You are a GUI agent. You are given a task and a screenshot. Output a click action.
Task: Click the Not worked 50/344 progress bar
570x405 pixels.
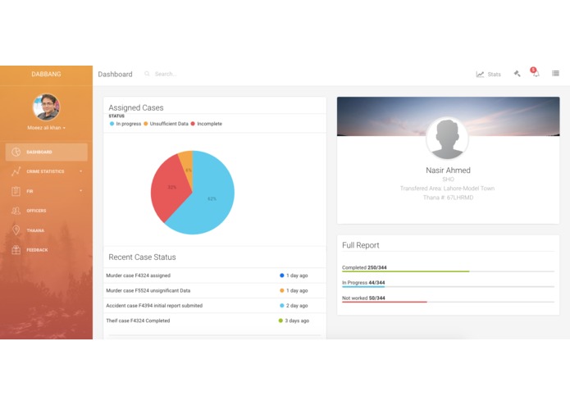coord(448,302)
